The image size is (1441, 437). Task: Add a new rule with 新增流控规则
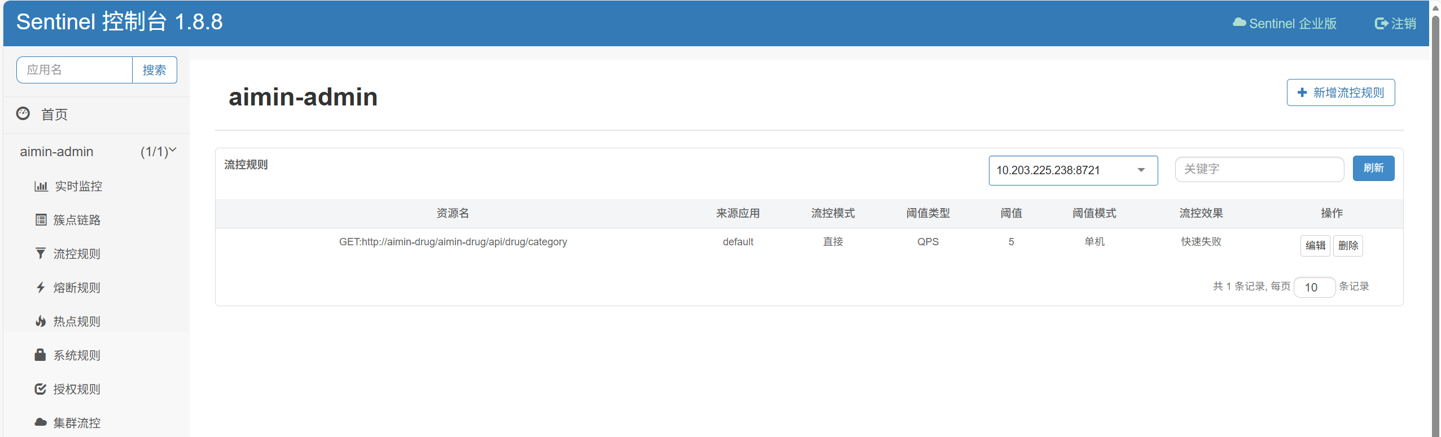(1341, 92)
